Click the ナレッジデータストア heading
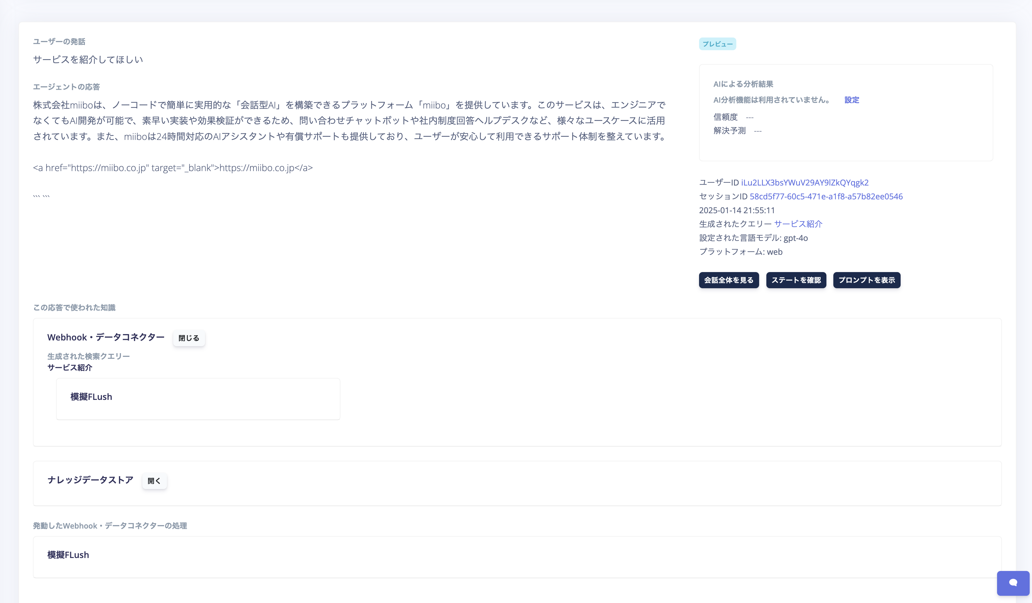This screenshot has height=603, width=1032. 90,480
